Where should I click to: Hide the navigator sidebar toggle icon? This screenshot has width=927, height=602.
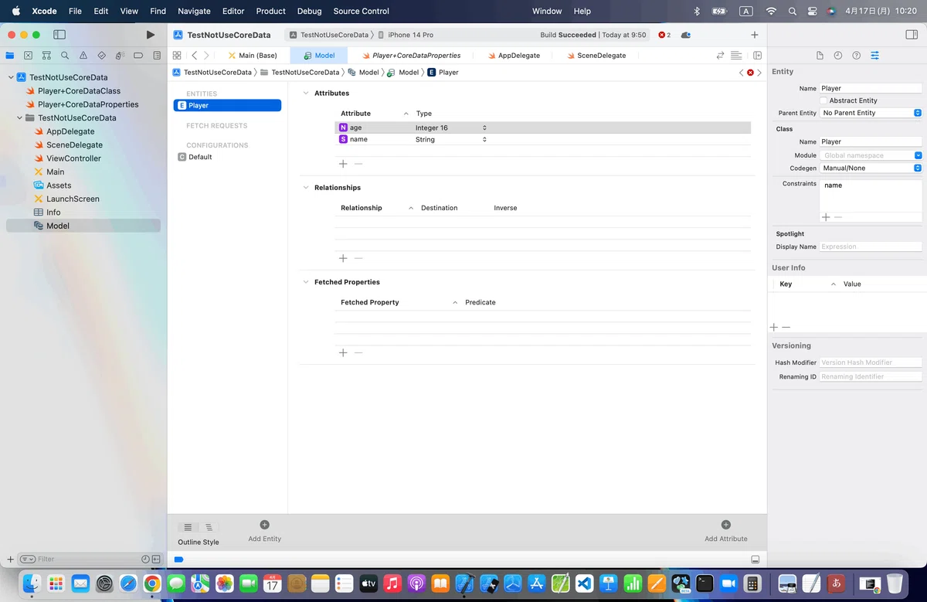[x=59, y=35]
